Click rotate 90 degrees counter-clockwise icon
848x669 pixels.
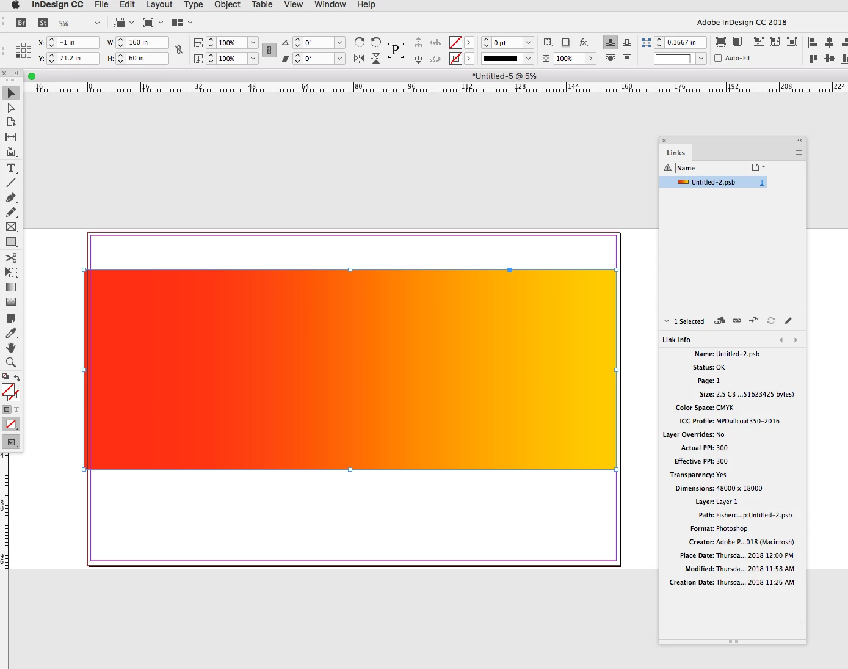(x=376, y=42)
